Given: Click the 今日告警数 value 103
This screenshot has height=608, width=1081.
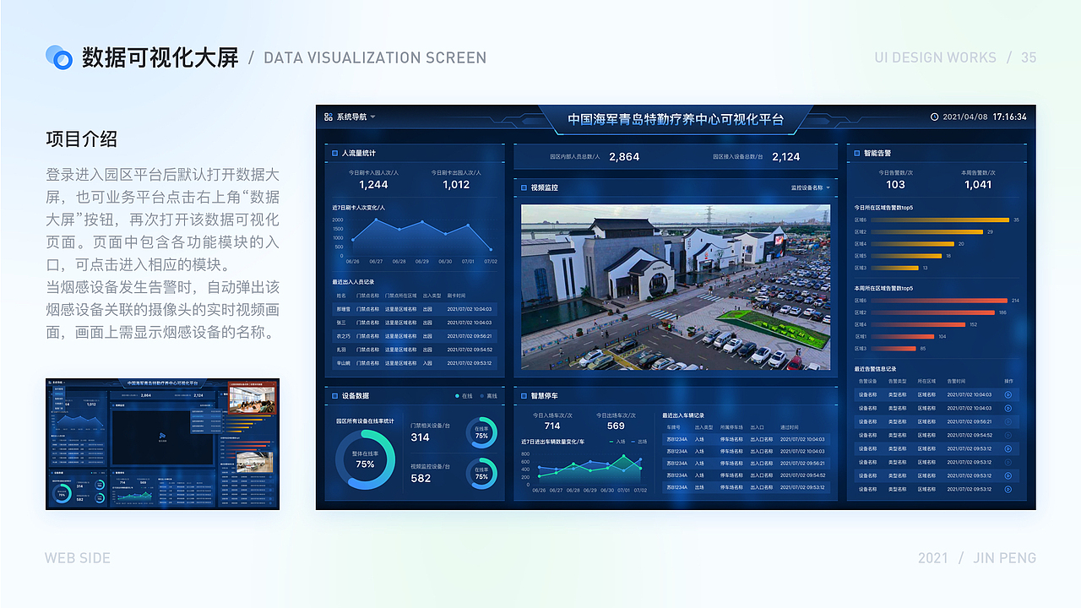Looking at the screenshot, I should [x=895, y=184].
